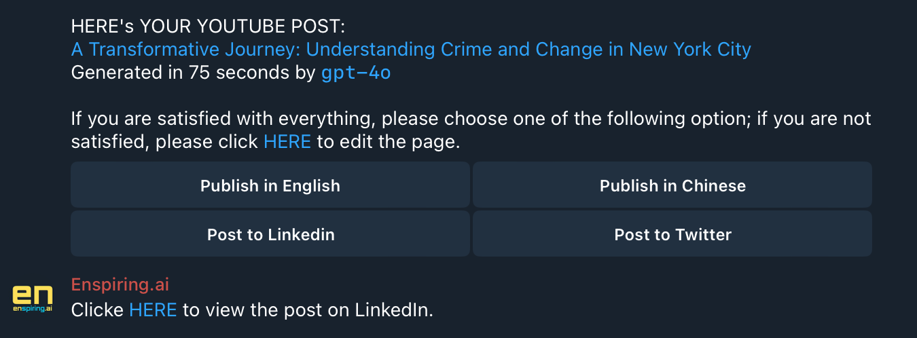Choose the Post to Twitter button

672,234
